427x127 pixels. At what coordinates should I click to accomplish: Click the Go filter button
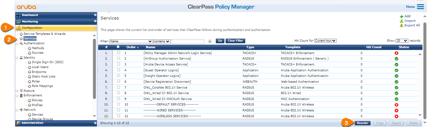point(220,41)
